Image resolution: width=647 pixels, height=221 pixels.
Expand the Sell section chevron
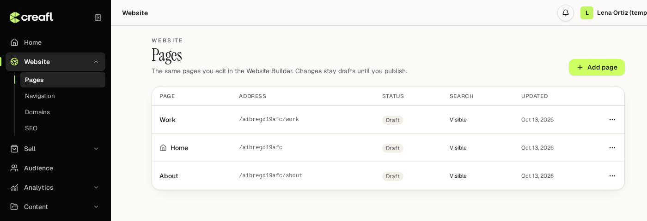coord(96,149)
